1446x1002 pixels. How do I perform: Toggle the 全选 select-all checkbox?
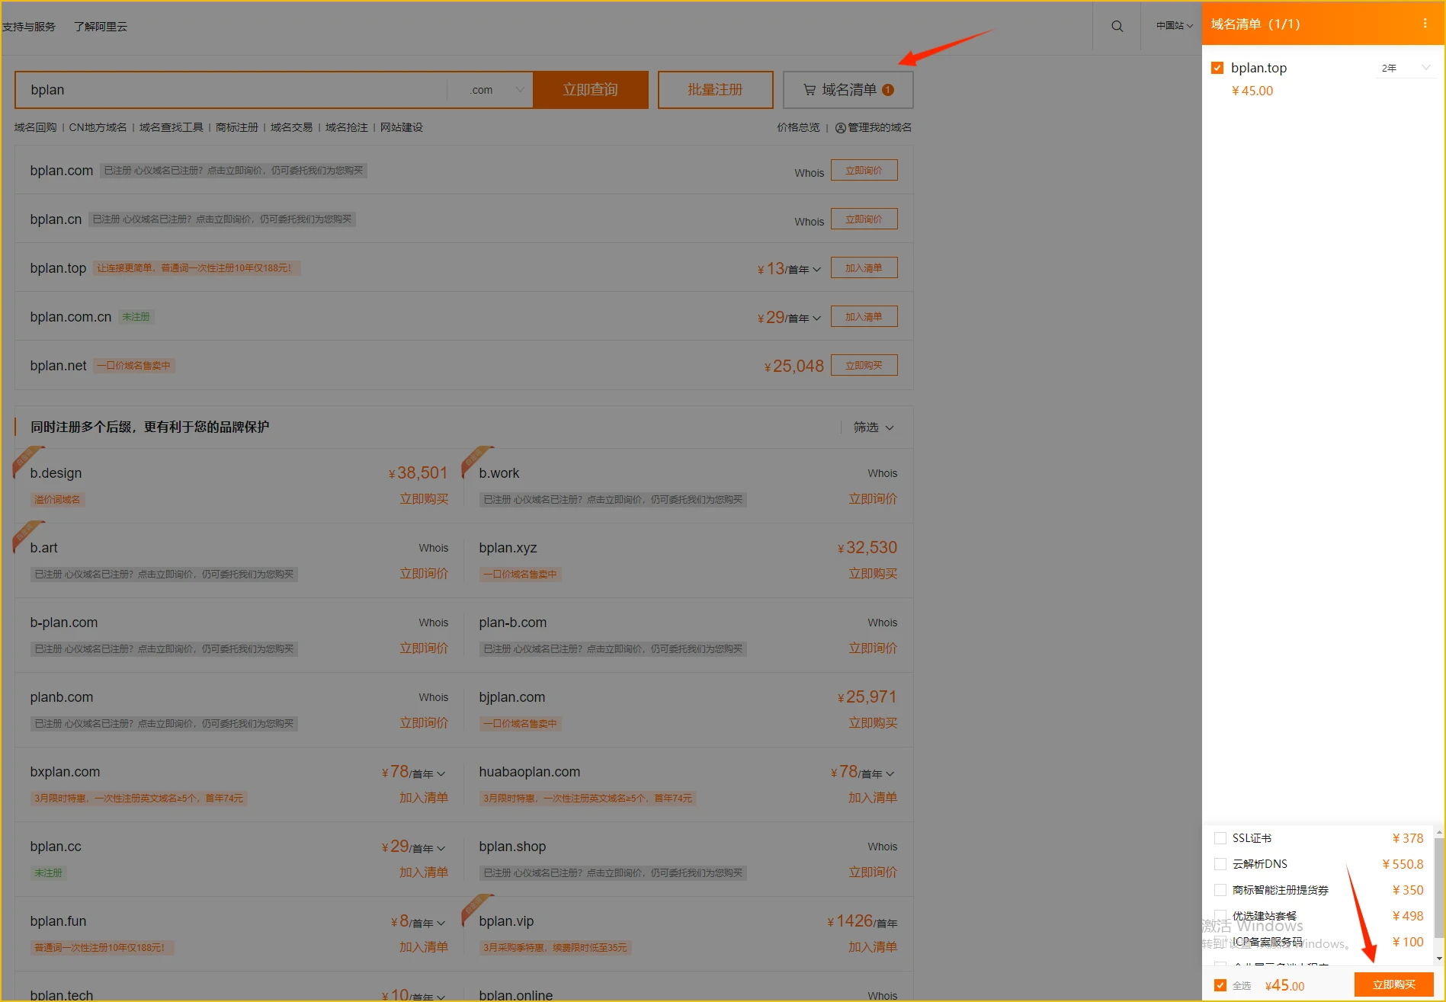[1220, 985]
